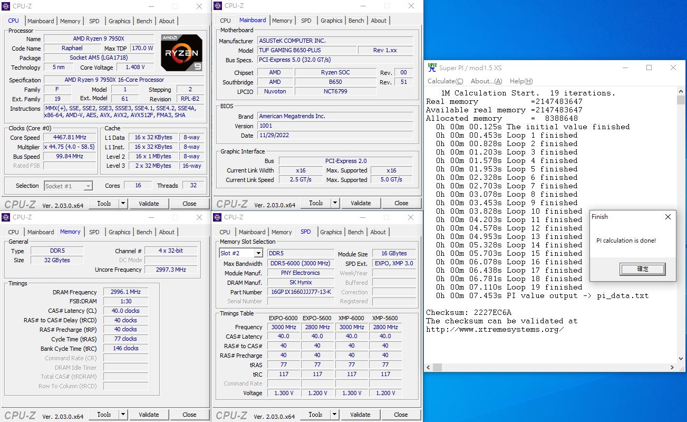
Task: Click the AMD Ryzen 9 logo image
Action: pos(181,53)
